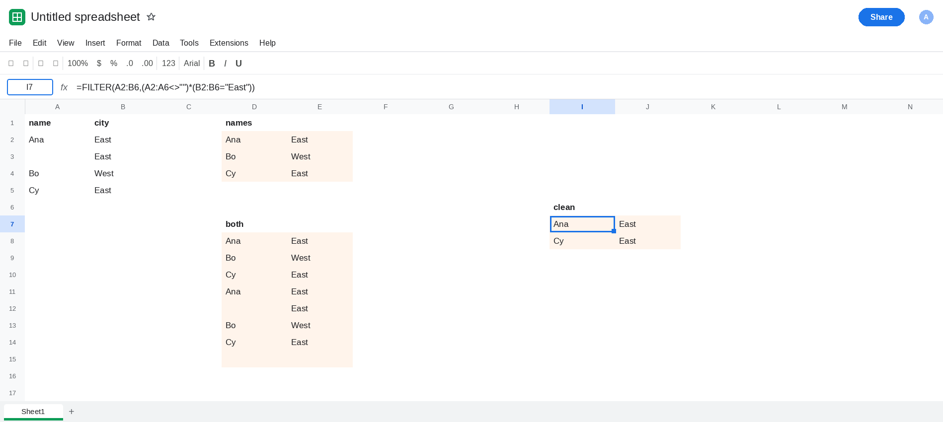Open the Insert menu
Image resolution: width=943 pixels, height=422 pixels.
pos(95,43)
